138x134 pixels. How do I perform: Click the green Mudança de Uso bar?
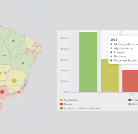tap(88, 62)
